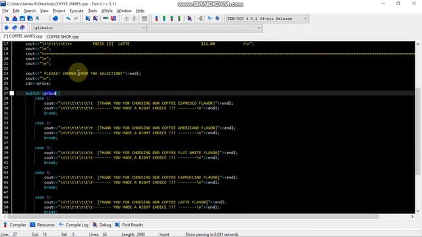This screenshot has width=422, height=237.
Task: Click the Debug toolbar icon
Action: click(189, 18)
